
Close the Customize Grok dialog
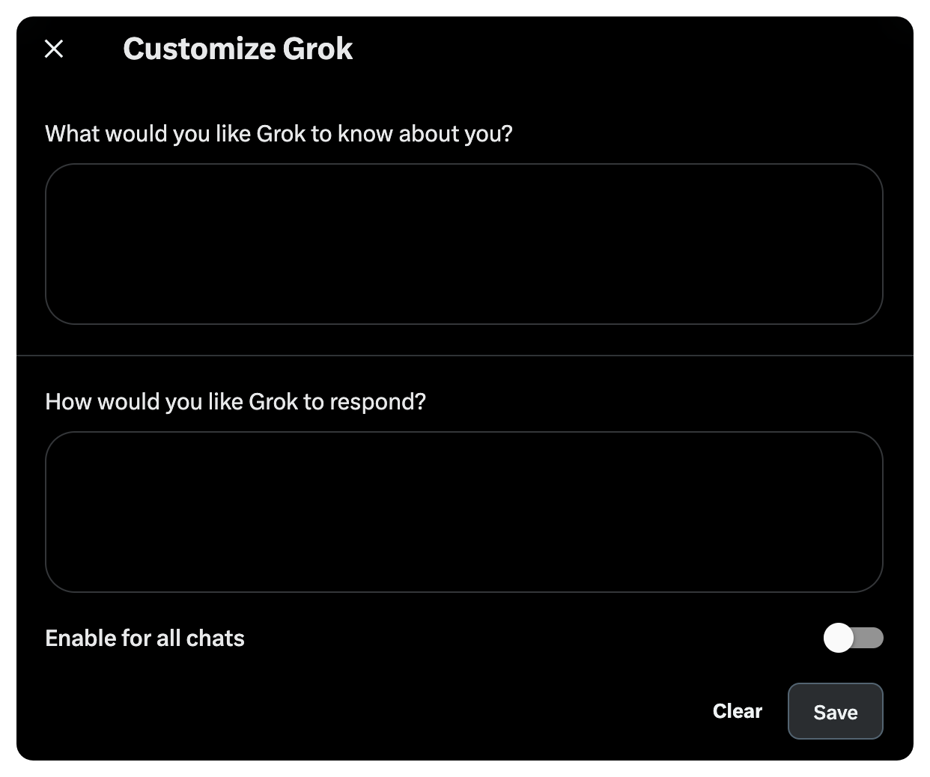54,49
